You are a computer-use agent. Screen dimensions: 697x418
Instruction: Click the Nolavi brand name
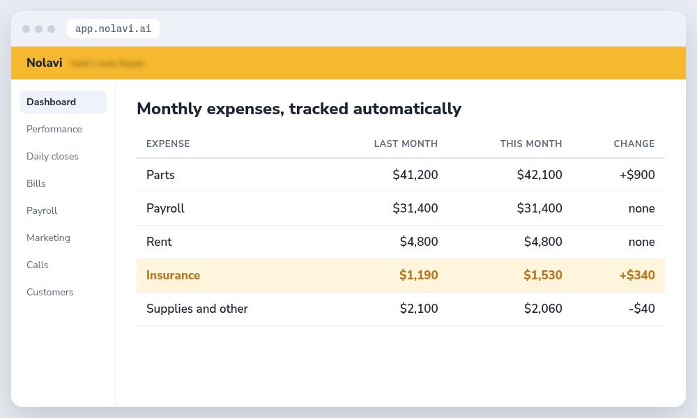pos(45,63)
